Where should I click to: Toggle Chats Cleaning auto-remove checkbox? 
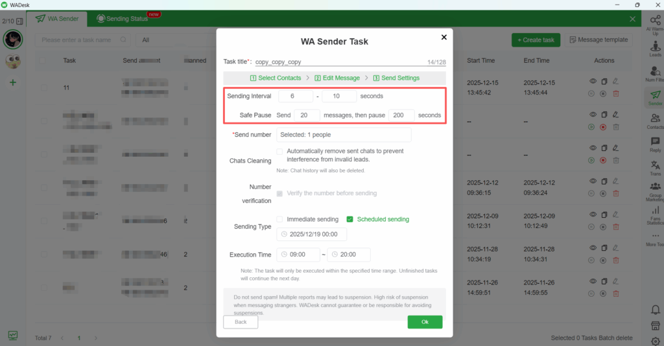point(279,151)
